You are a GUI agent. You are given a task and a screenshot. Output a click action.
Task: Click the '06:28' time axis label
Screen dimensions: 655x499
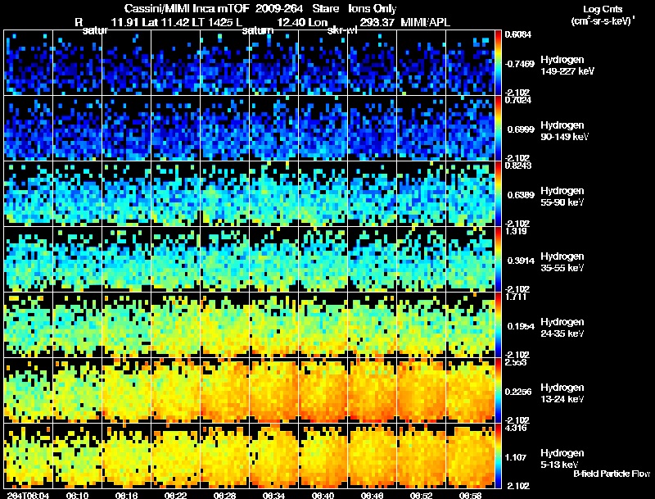(x=224, y=495)
